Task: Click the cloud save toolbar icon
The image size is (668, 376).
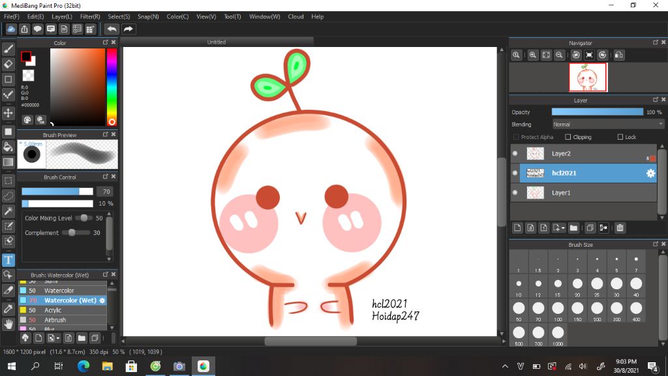Action: pyautogui.click(x=11, y=29)
